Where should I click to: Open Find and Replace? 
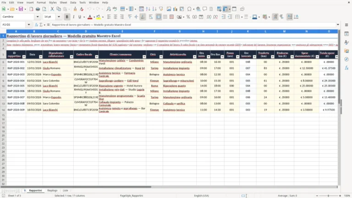(109, 9)
